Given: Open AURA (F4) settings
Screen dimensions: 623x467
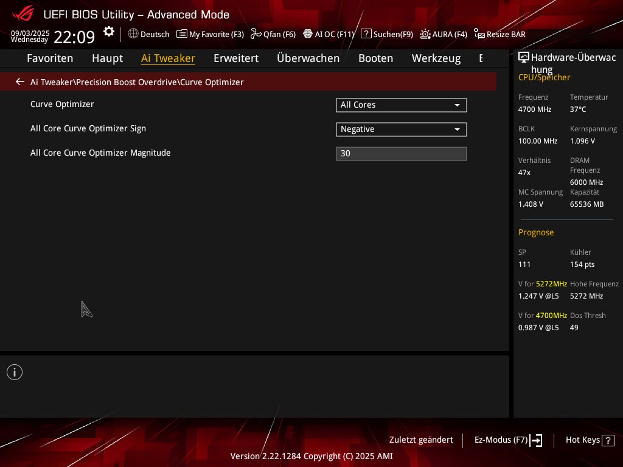Looking at the screenshot, I should click(x=444, y=34).
